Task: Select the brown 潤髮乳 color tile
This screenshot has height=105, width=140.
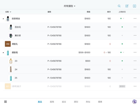Action: point(8,44)
